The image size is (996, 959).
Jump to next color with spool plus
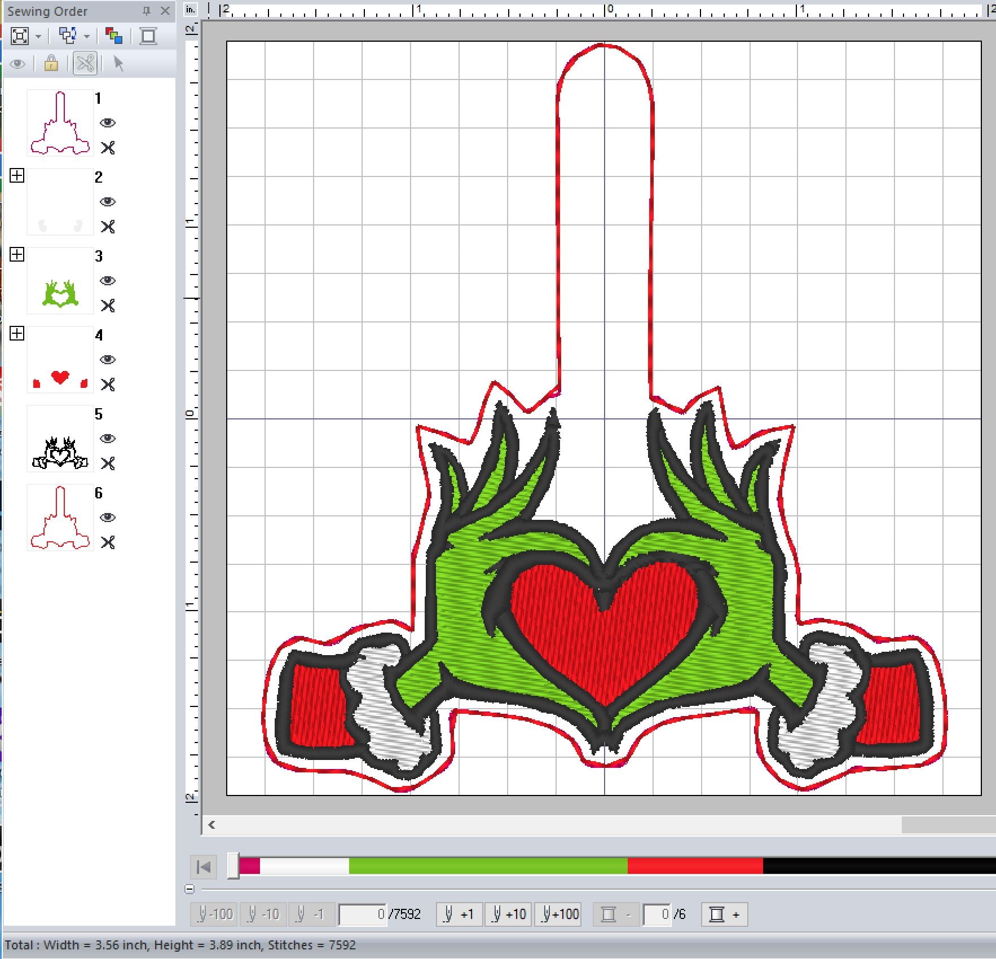tap(724, 914)
